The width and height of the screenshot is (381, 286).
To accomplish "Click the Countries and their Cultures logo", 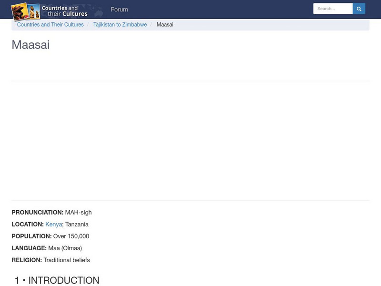I will pos(57,11).
